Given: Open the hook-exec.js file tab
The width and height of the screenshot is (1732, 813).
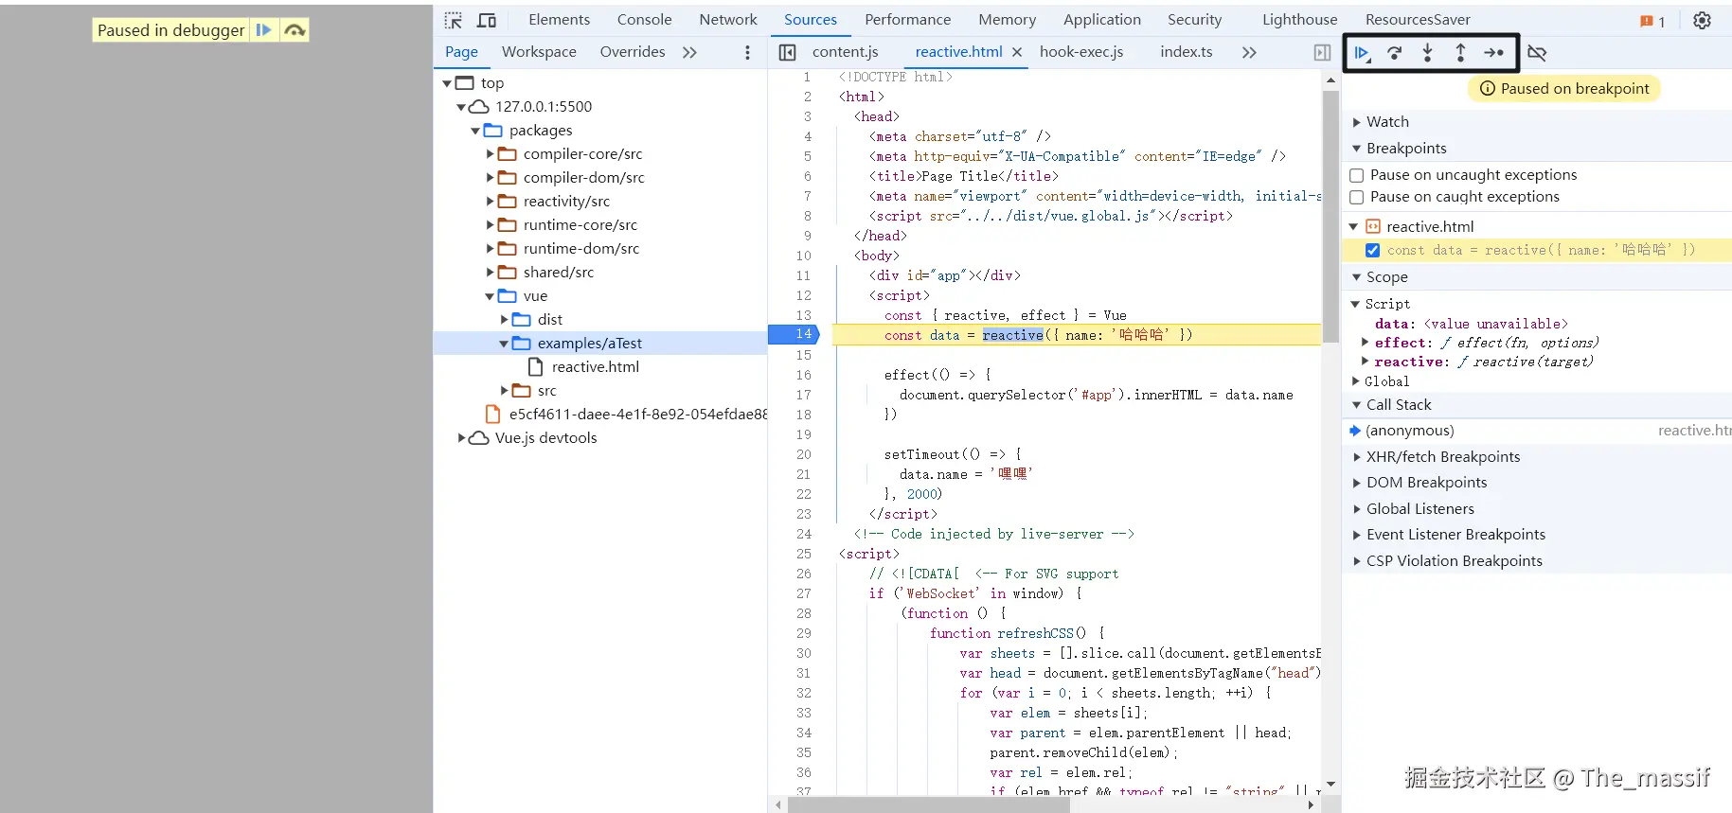Looking at the screenshot, I should pyautogui.click(x=1080, y=52).
